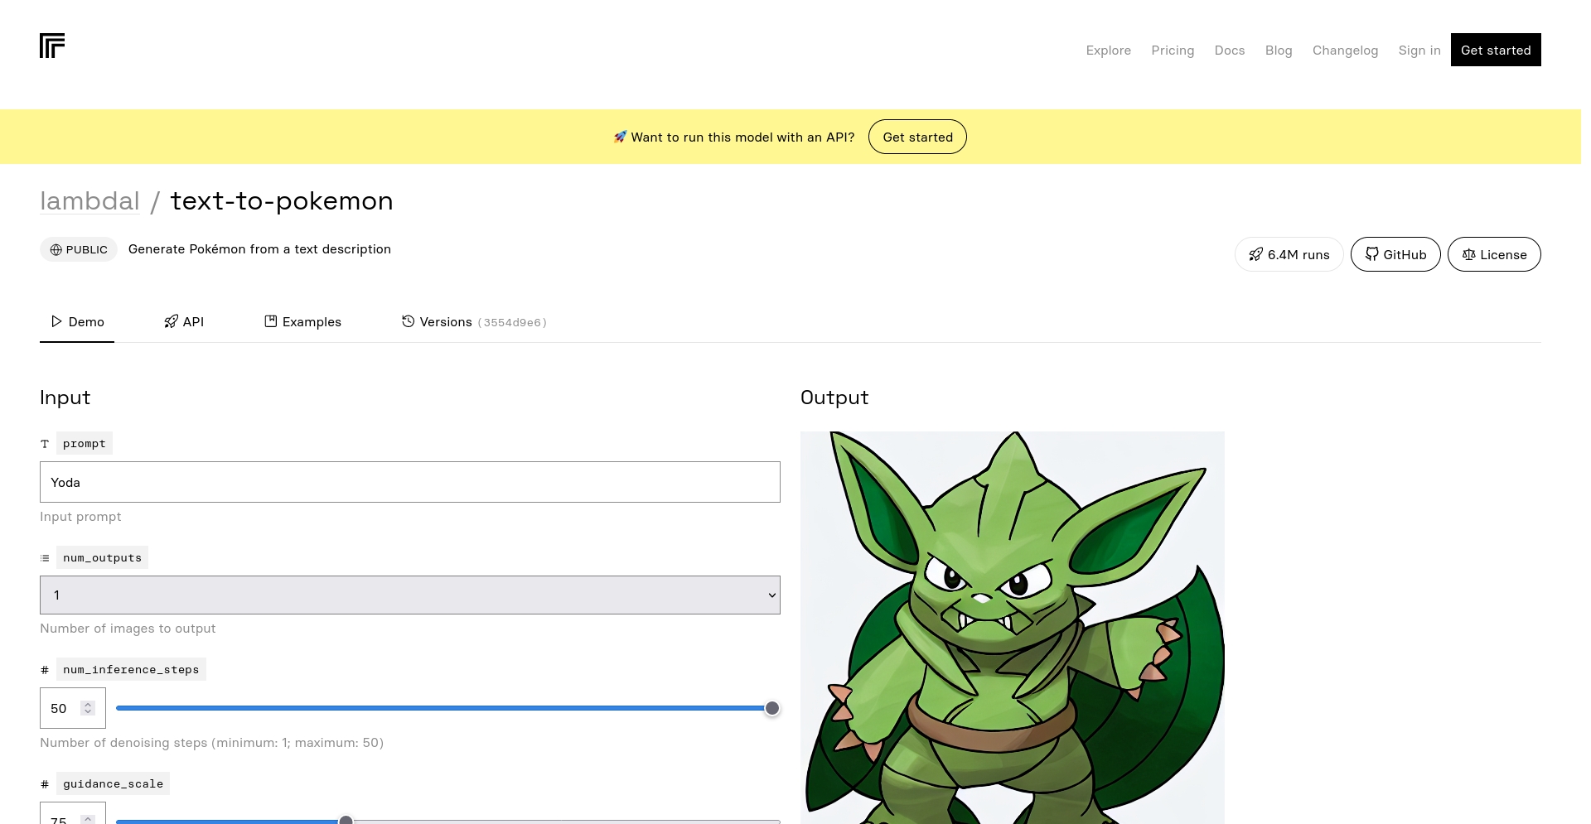1591x824 pixels.
Task: Click the 'Number of images to output' hint
Action: coord(128,629)
